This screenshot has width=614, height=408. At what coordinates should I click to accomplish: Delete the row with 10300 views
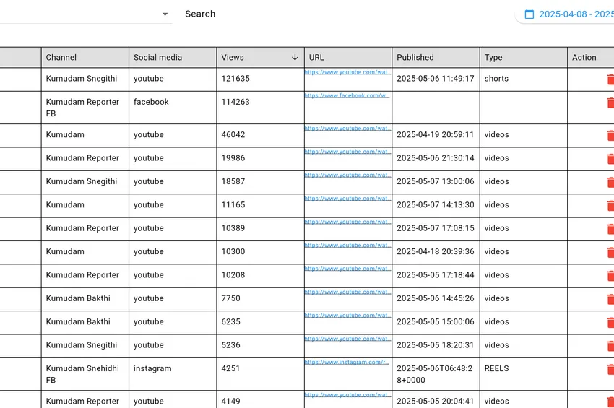click(x=610, y=253)
